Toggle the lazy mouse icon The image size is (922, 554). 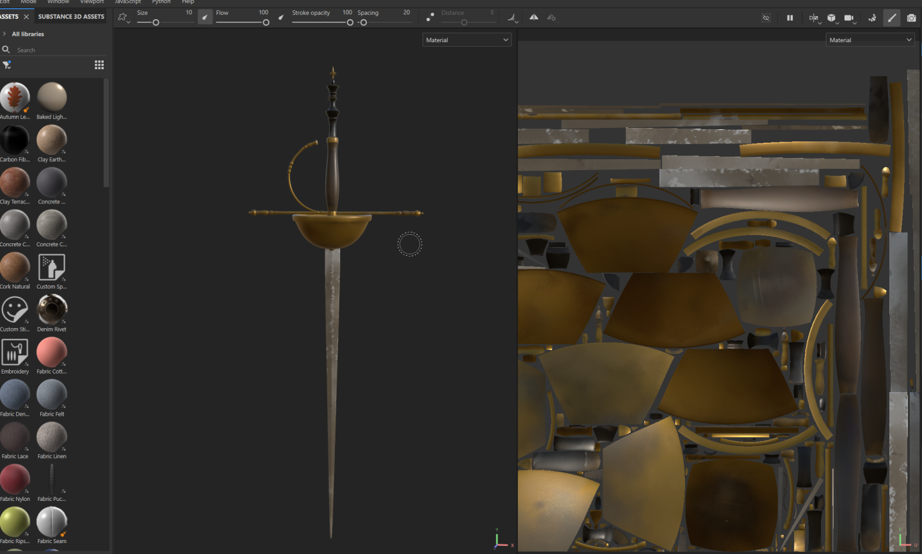pos(430,17)
